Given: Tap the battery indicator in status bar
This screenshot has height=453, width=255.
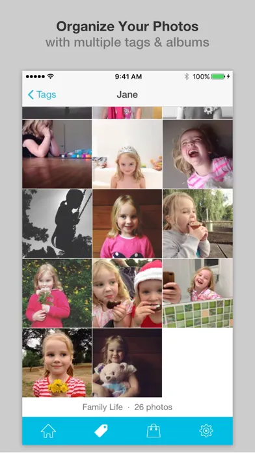Looking at the screenshot, I should (x=218, y=77).
